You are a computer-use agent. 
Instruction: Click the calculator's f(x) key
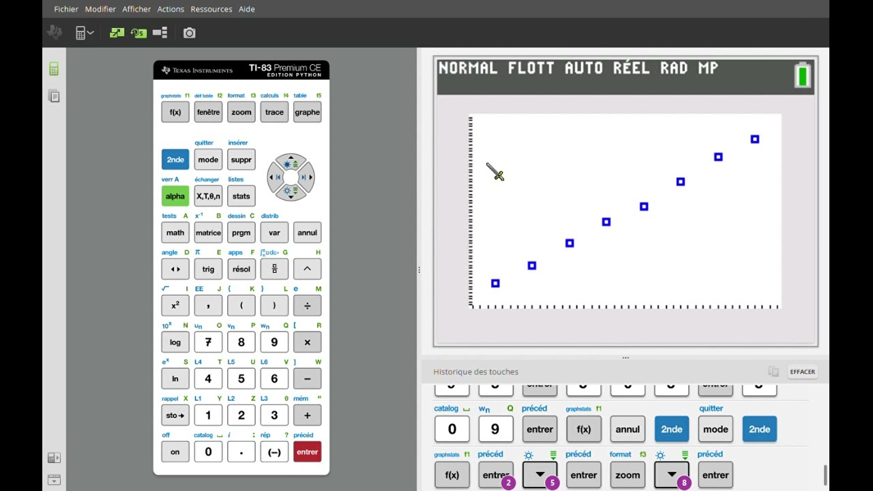point(175,112)
